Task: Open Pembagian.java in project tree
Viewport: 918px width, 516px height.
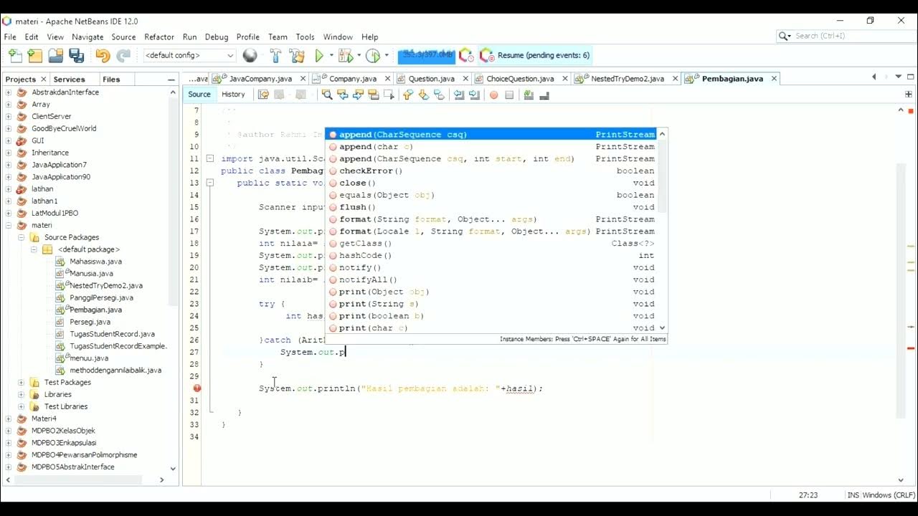Action: point(95,310)
